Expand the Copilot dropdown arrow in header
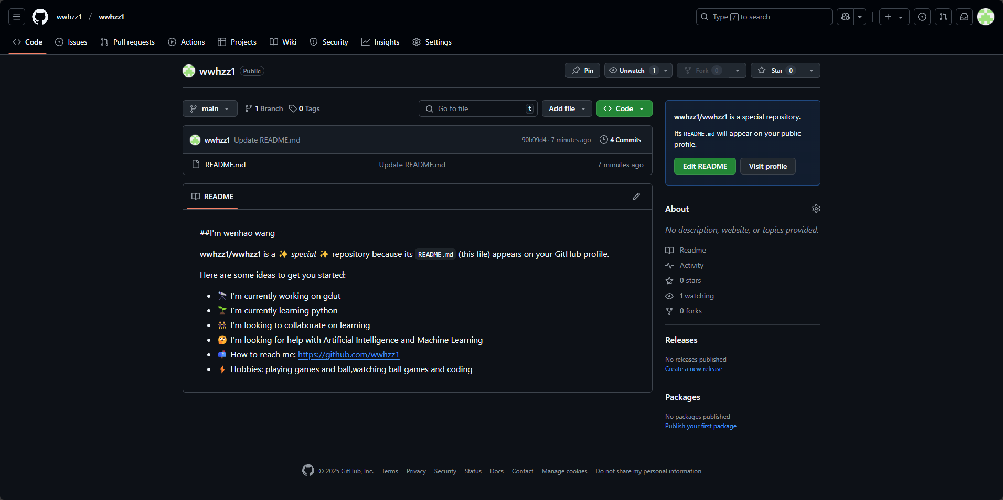Viewport: 1003px width, 500px height. click(x=860, y=17)
